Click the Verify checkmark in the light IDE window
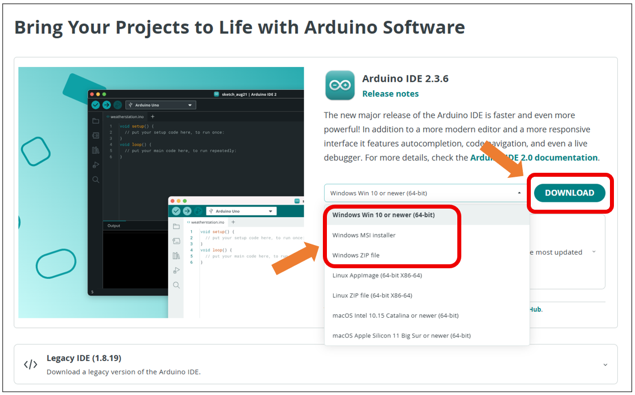635x395 pixels. [x=176, y=211]
